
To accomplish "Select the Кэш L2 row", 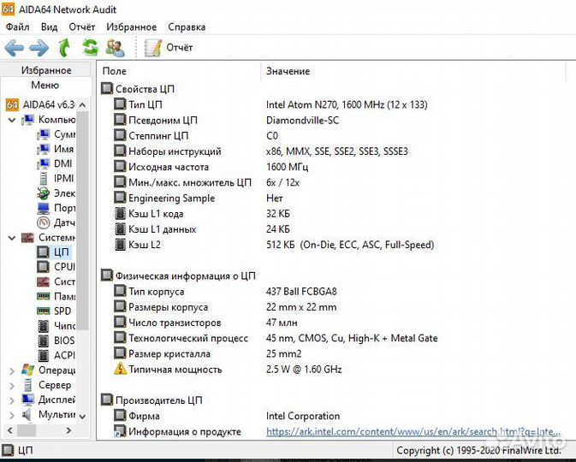I will coord(274,245).
